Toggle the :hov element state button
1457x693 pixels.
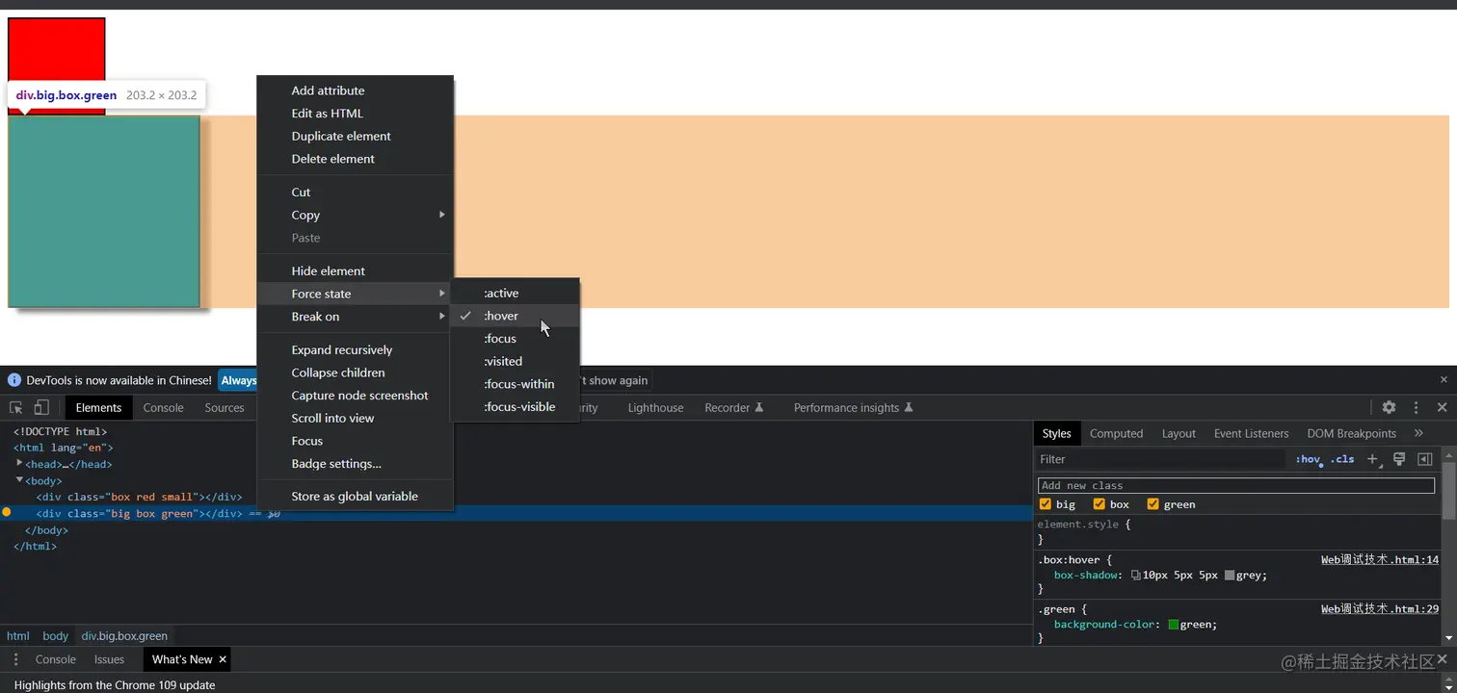1308,459
